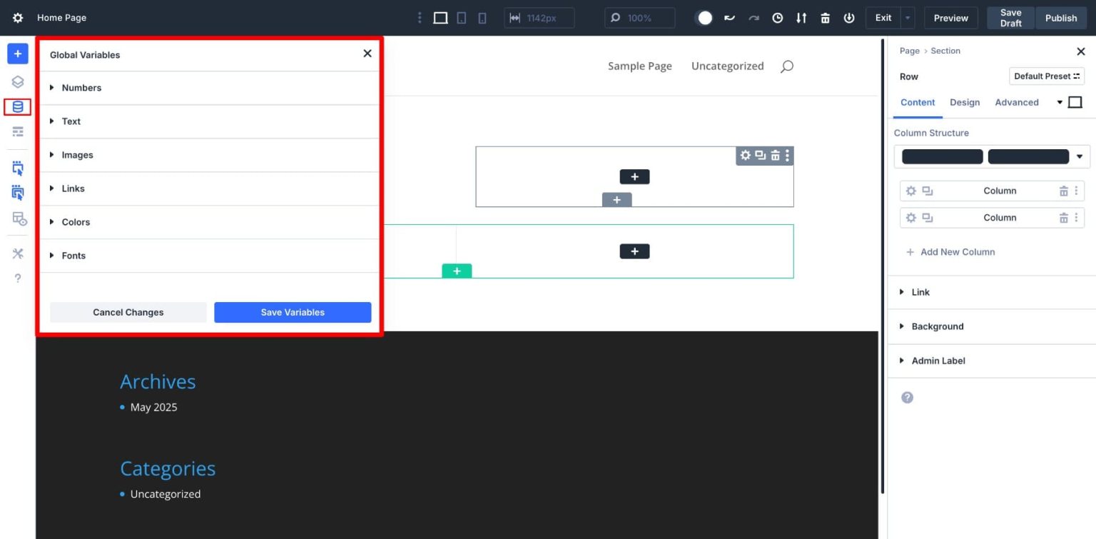Click the trash icon in top toolbar

tap(825, 17)
